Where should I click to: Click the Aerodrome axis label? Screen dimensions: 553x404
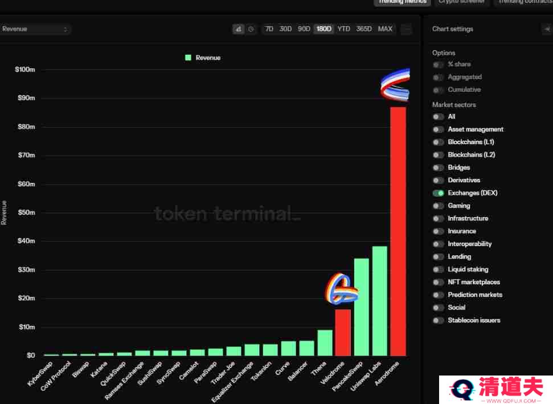[x=387, y=373]
